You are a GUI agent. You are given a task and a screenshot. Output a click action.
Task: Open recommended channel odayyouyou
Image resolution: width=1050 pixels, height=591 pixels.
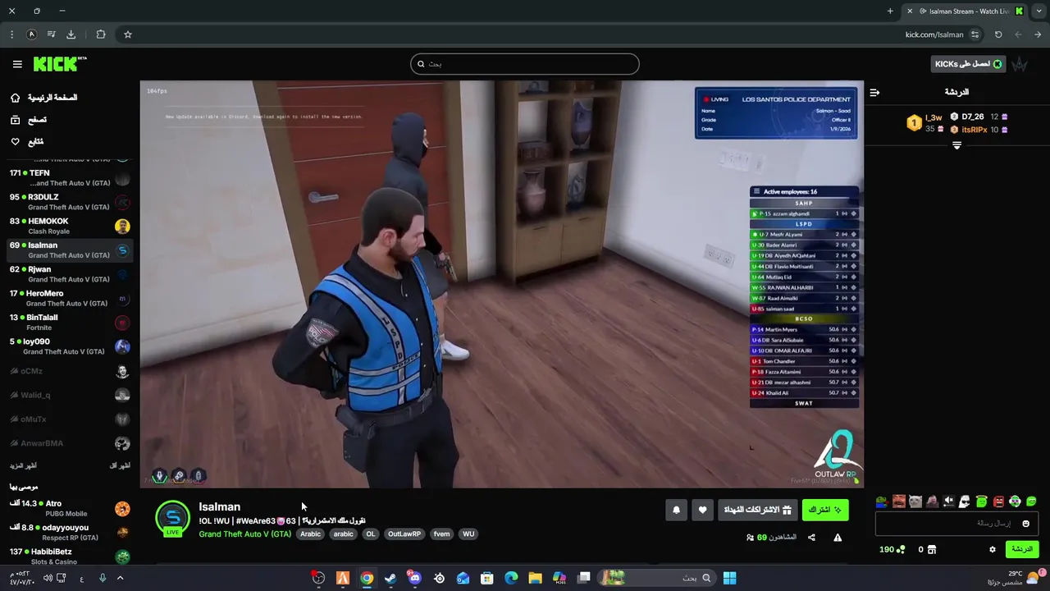tap(69, 533)
